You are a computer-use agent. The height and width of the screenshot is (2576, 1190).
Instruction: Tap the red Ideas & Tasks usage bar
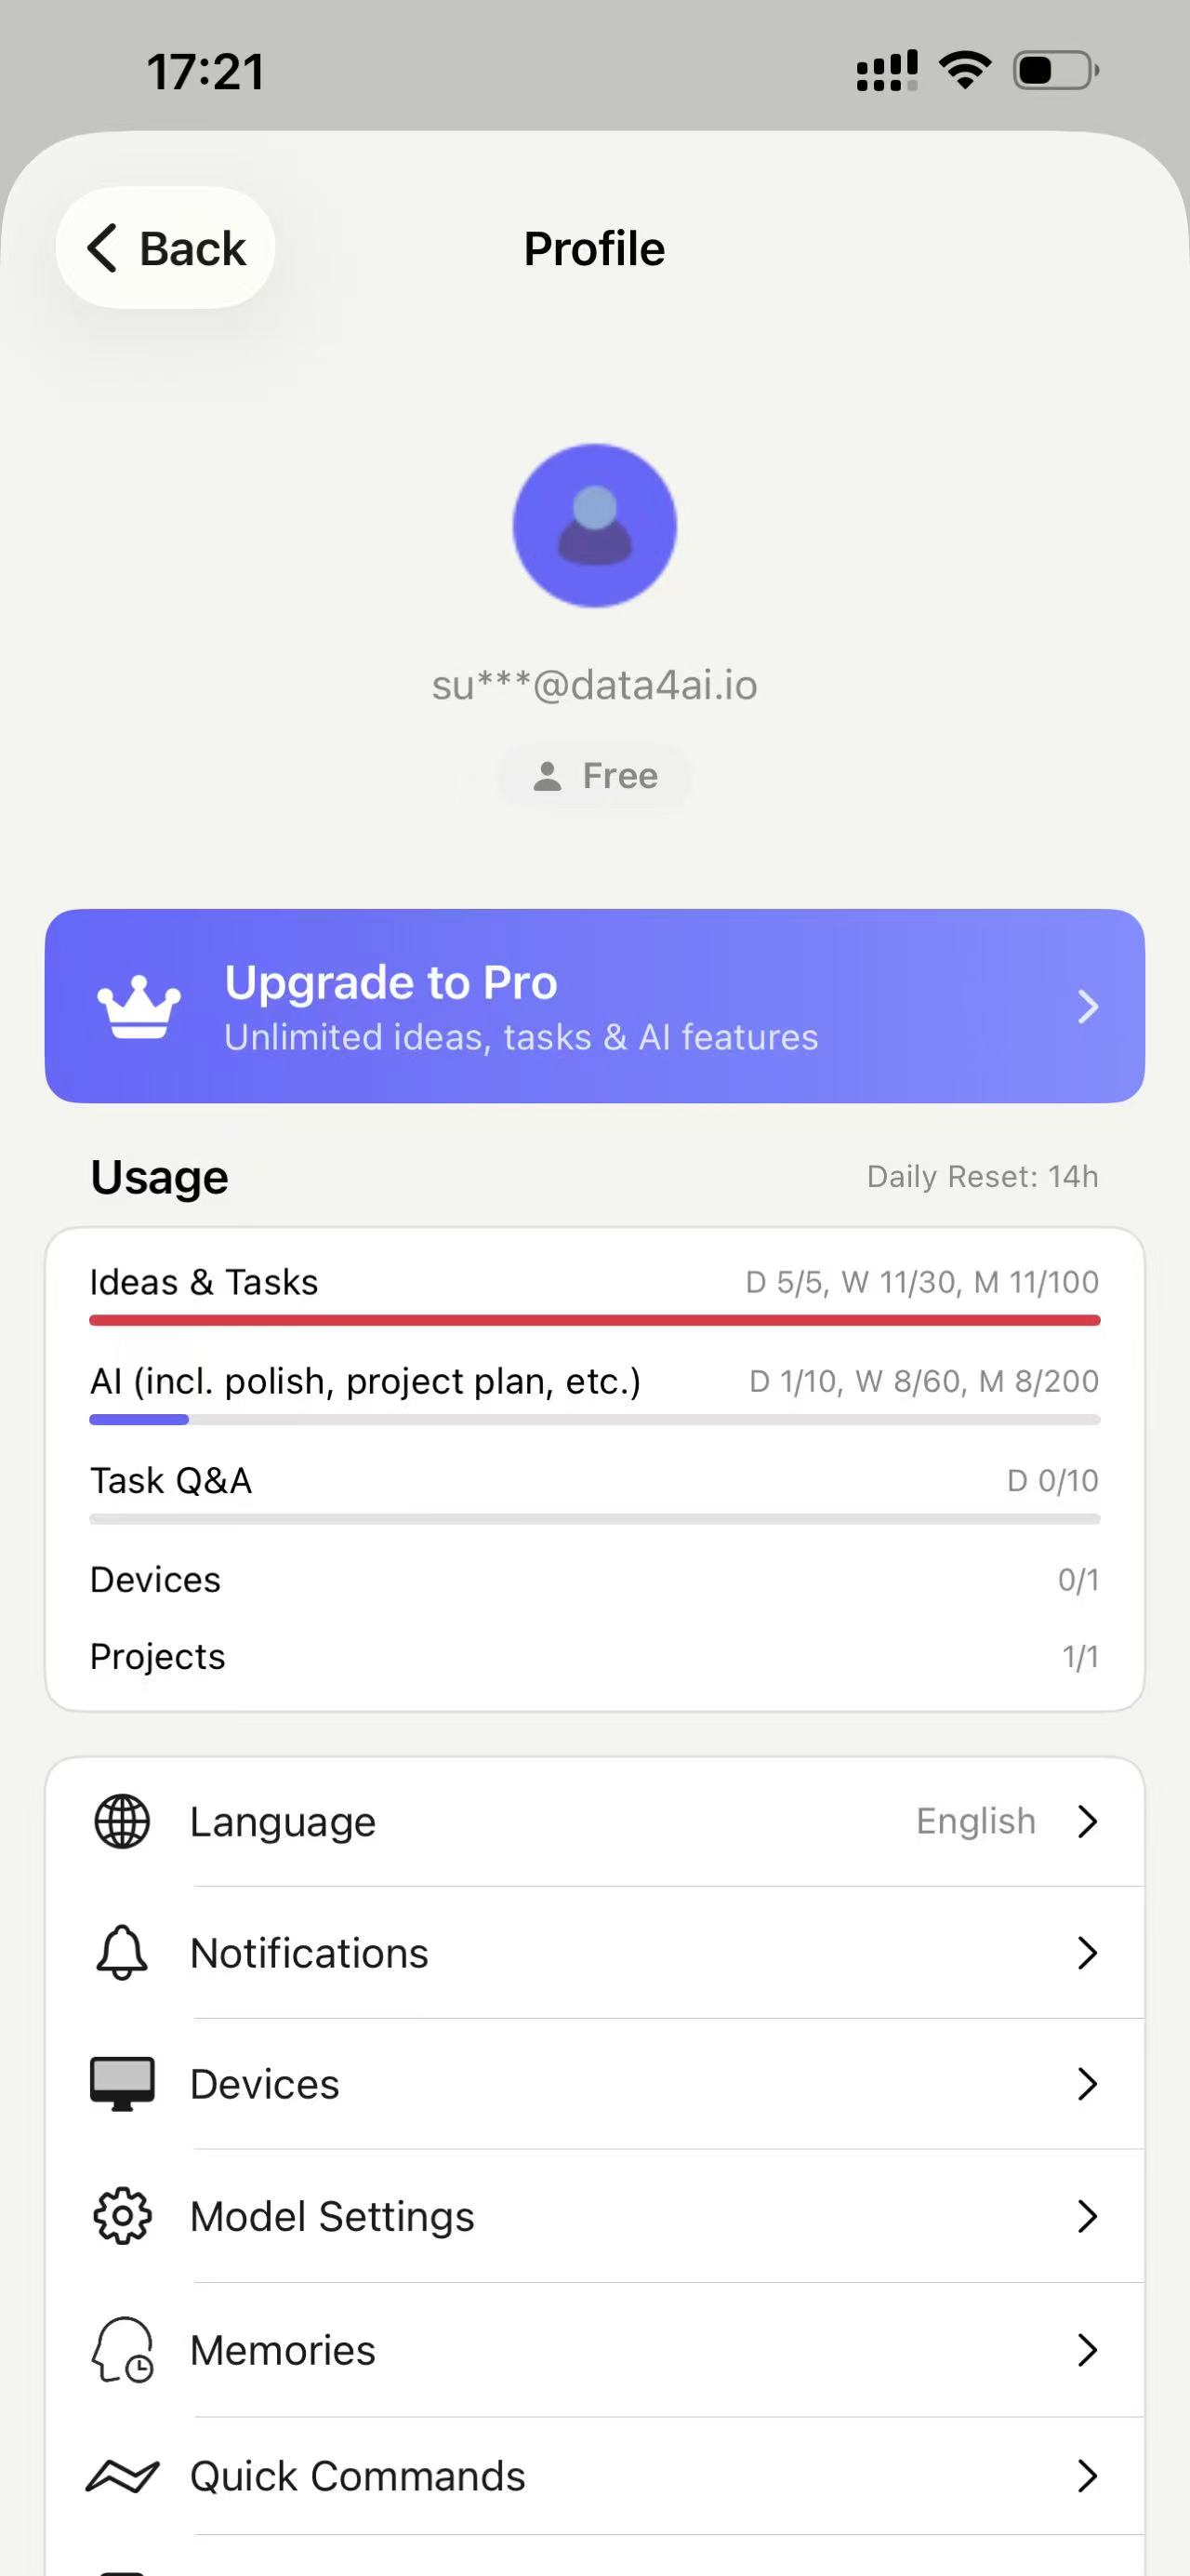point(594,1320)
